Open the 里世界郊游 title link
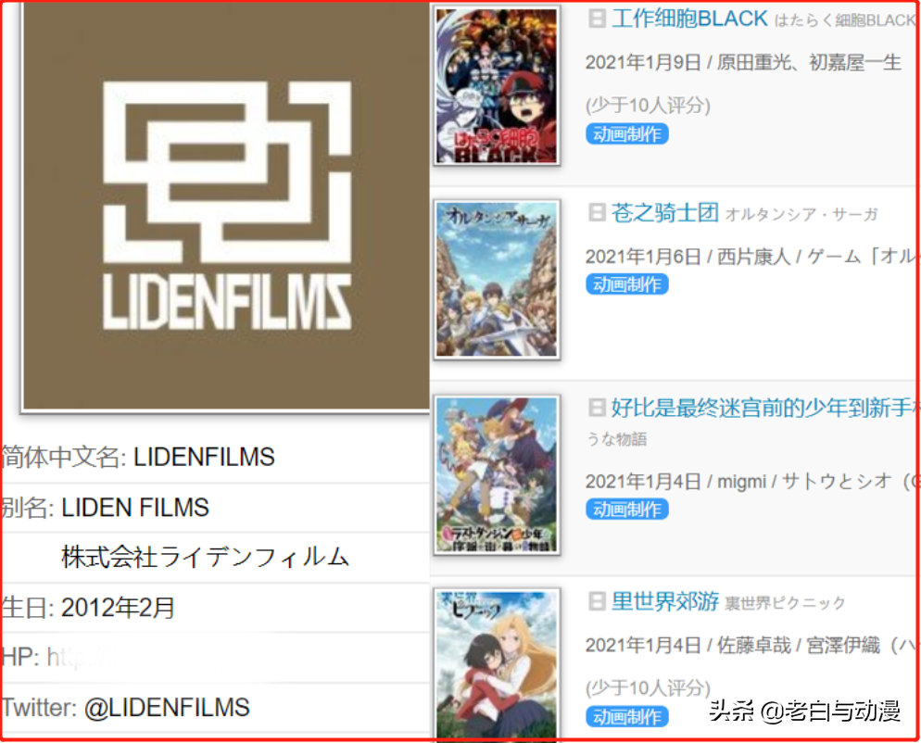 pos(665,601)
